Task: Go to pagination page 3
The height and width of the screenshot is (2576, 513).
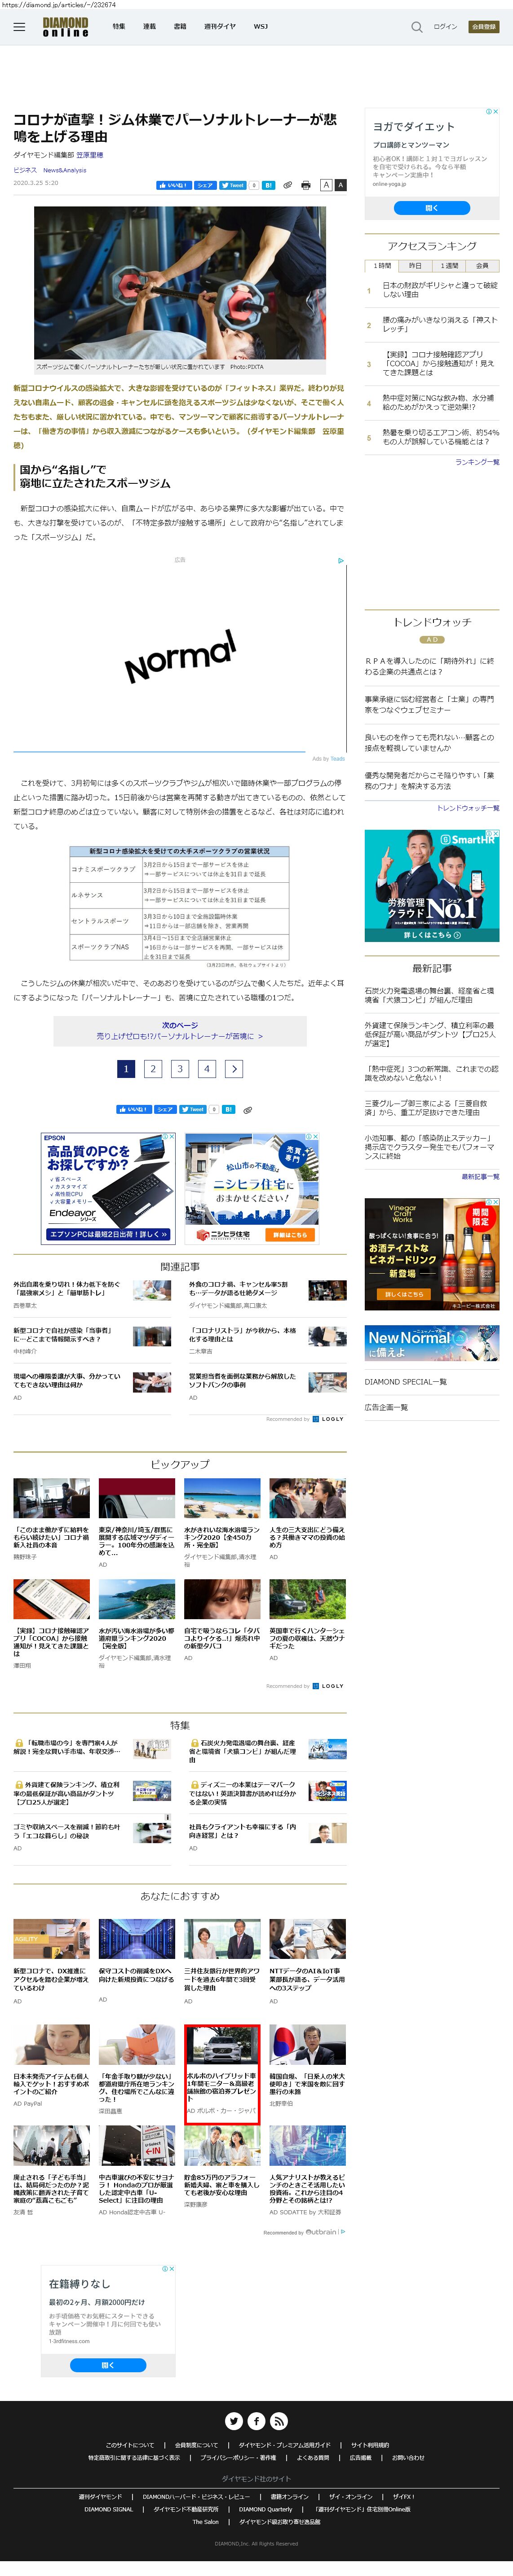Action: click(180, 1068)
